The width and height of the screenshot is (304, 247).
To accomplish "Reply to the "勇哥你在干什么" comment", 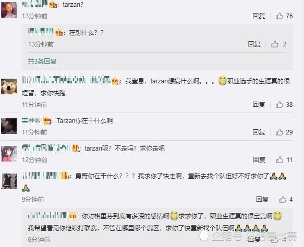I will (262, 199).
